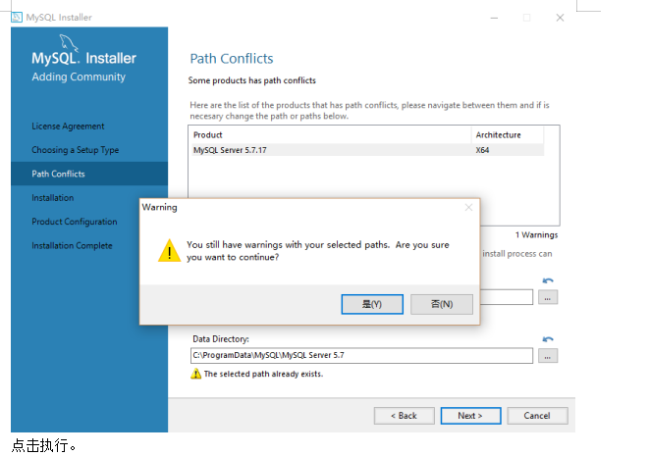649x456 pixels.
Task: Click the 'Path Conflicts' page heading
Action: point(232,58)
